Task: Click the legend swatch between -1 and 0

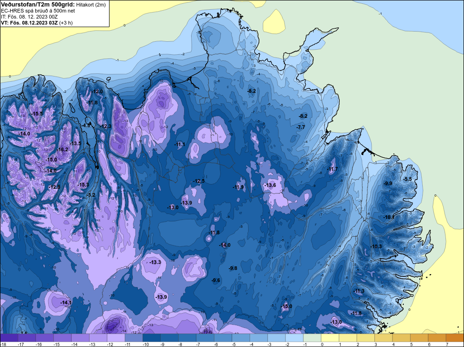Action: click(x=312, y=337)
